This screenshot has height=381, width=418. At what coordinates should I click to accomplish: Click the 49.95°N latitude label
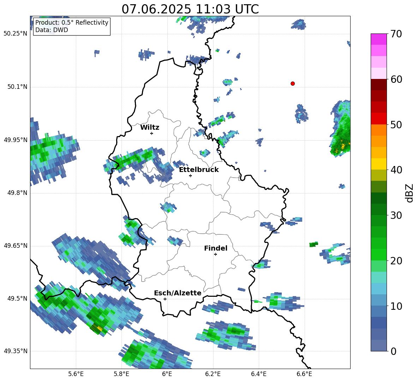point(16,140)
